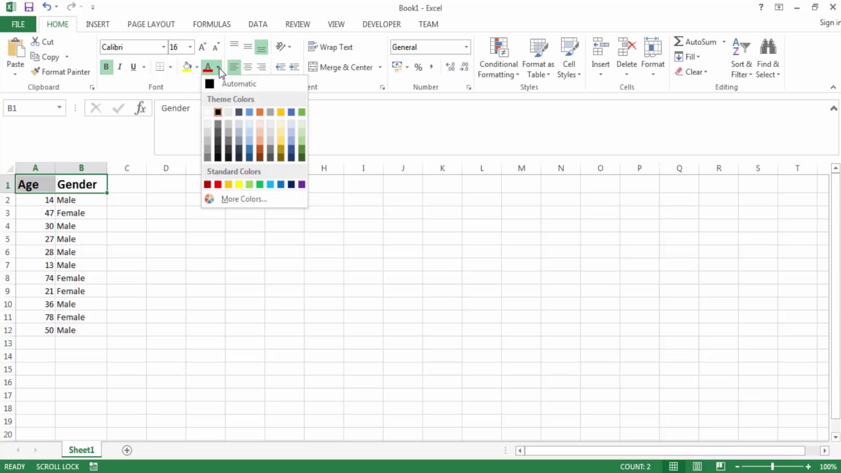Click the Undo arrow icon
Screen dimensions: 841x473
47,7
